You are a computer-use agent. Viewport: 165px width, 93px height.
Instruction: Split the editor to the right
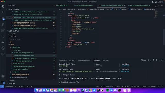(x=159, y=6)
